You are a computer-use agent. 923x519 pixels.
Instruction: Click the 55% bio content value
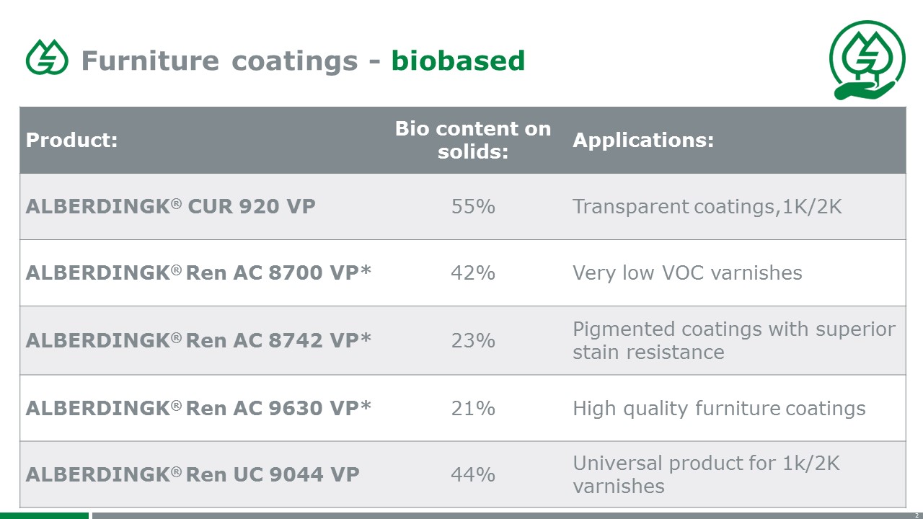click(473, 207)
